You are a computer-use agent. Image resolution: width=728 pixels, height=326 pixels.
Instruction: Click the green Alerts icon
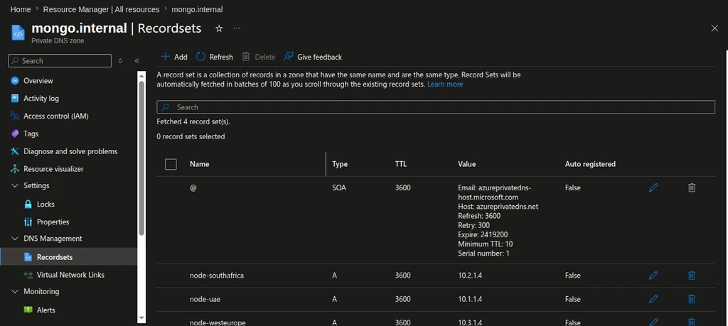point(28,310)
